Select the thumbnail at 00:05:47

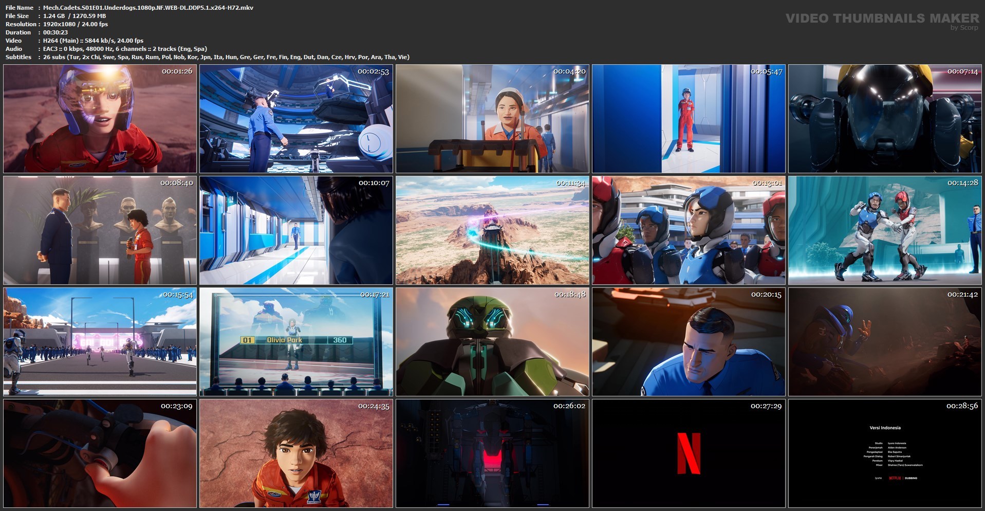coord(689,119)
